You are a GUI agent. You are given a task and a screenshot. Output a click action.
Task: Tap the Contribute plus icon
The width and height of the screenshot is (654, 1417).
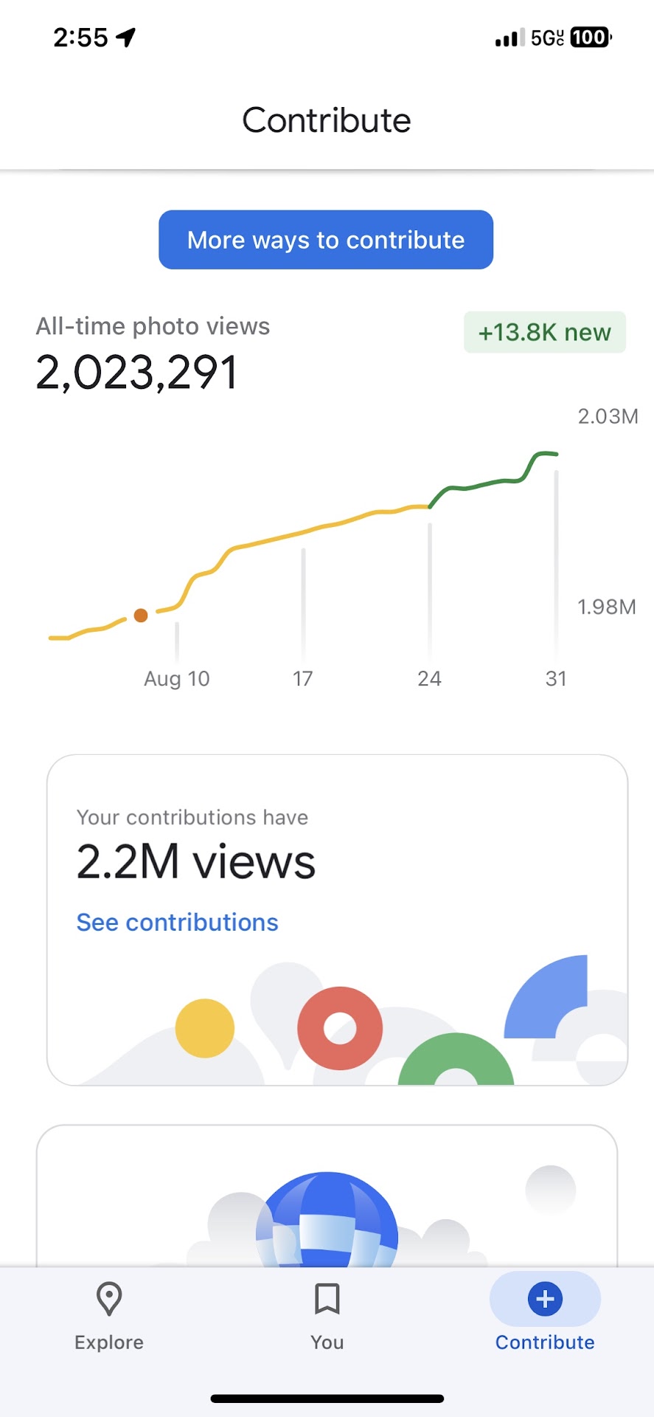coord(545,1299)
